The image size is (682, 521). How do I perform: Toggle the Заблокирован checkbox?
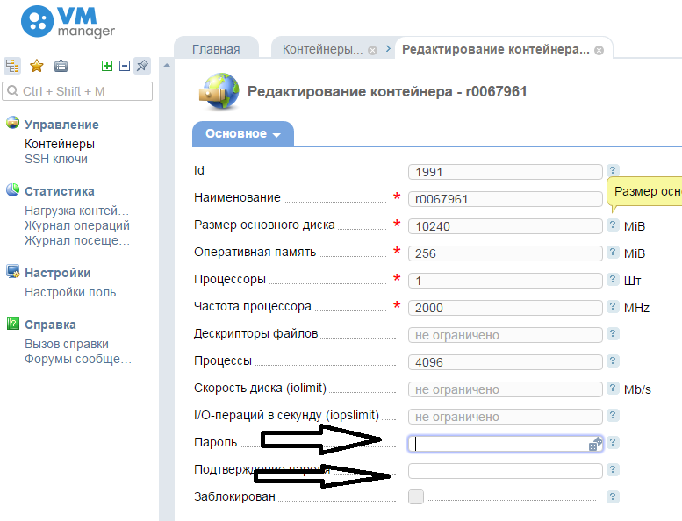pyautogui.click(x=416, y=496)
